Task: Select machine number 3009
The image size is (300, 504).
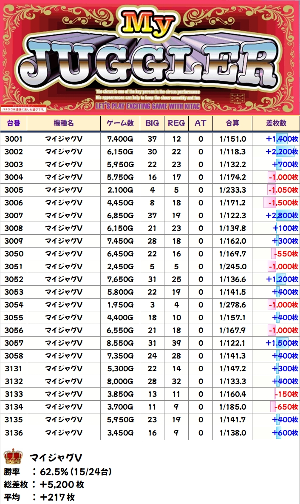Action: tap(14, 241)
